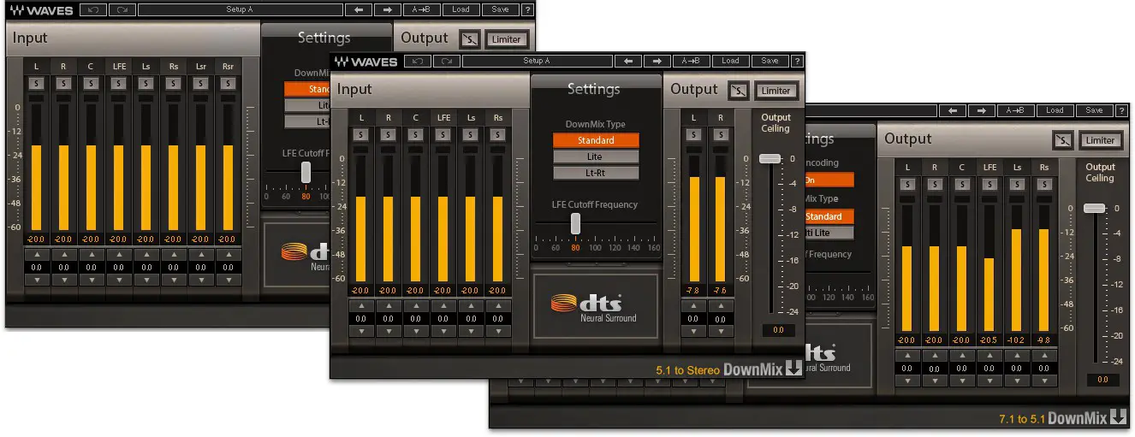Click DownMix arrow icon in 7.1 to 5.1 footer
Image resolution: width=1135 pixels, height=437 pixels.
1119,418
